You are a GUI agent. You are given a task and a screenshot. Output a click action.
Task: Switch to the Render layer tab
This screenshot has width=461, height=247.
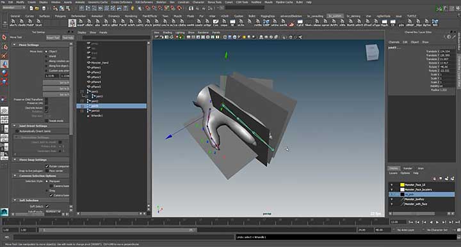(407, 168)
